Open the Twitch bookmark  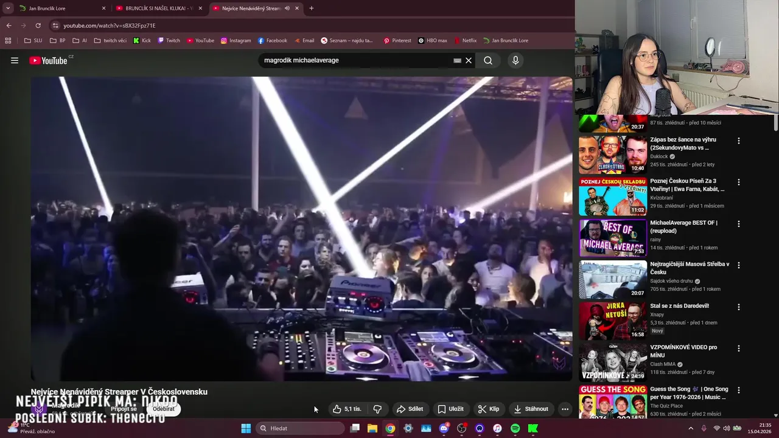click(x=169, y=41)
